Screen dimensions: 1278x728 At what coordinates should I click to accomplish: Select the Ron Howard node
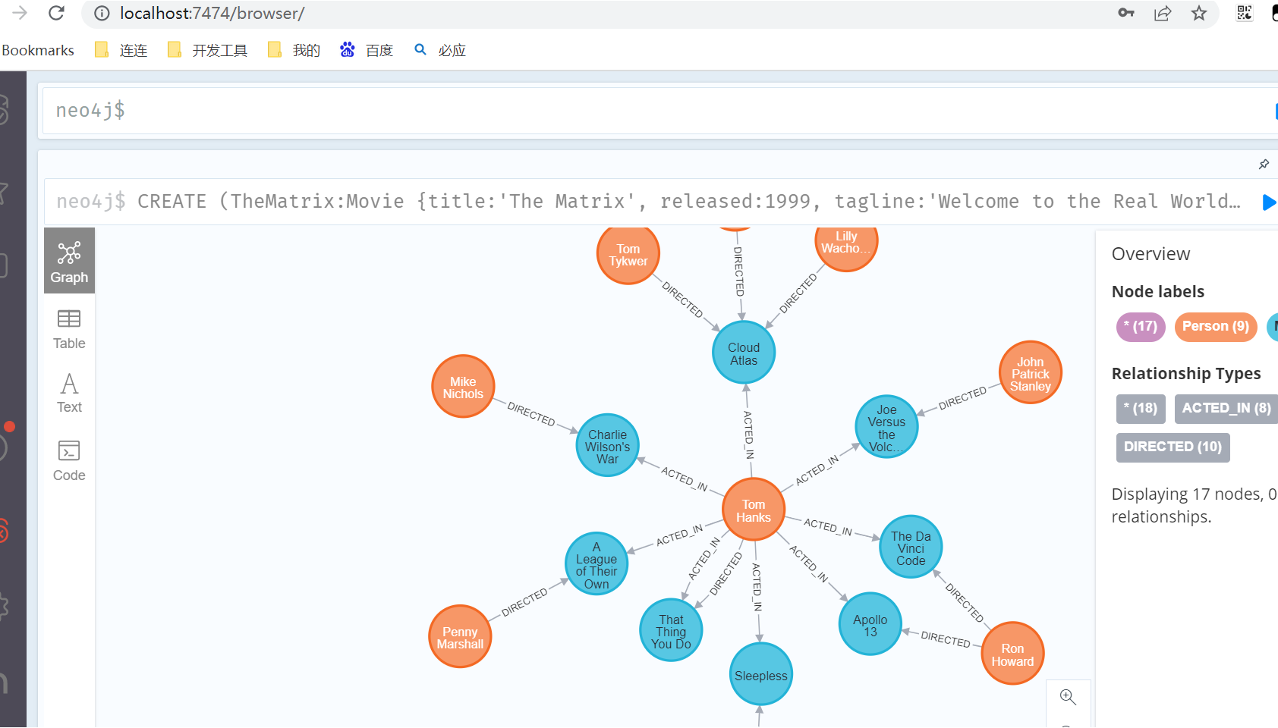point(1013,654)
